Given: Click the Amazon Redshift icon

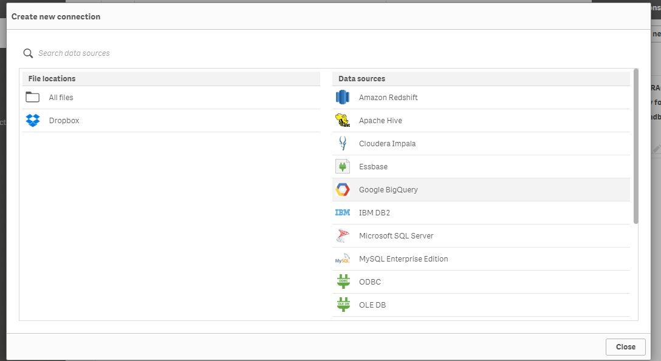Looking at the screenshot, I should (x=343, y=97).
